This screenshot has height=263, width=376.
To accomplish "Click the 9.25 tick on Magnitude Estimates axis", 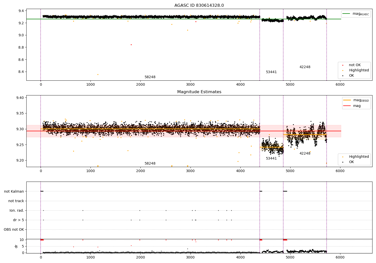I will coord(20,145).
